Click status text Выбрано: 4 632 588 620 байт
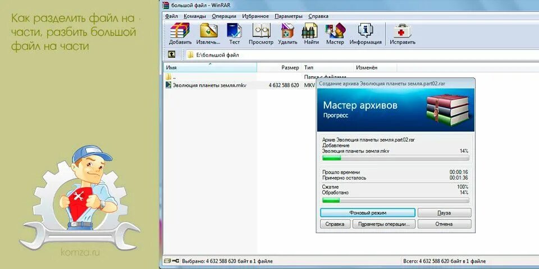The height and width of the screenshot is (269, 539). [x=227, y=261]
